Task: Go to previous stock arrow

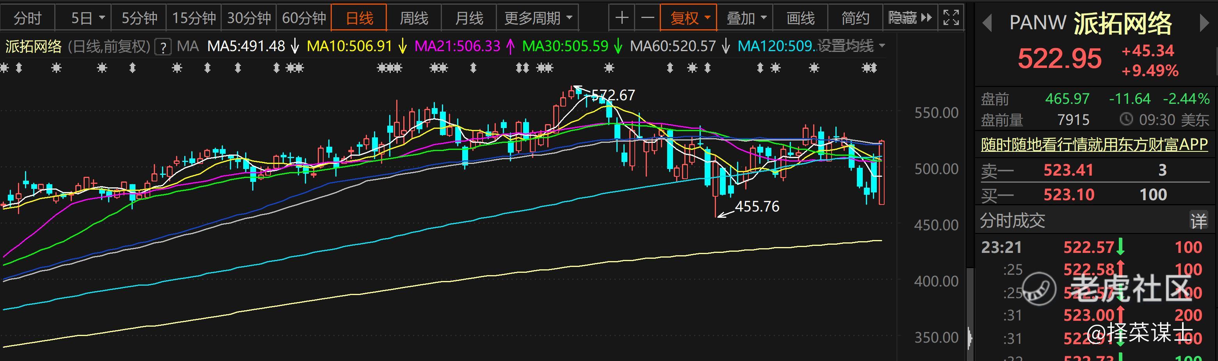Action: click(987, 23)
